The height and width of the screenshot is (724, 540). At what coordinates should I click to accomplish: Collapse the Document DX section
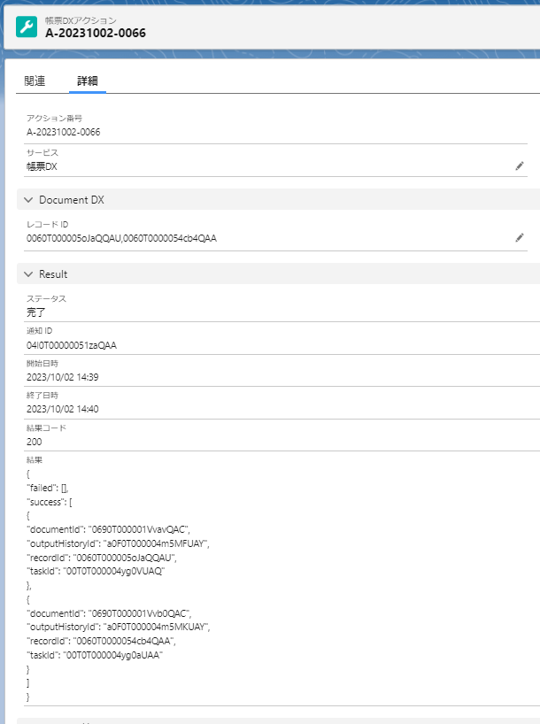[x=29, y=200]
